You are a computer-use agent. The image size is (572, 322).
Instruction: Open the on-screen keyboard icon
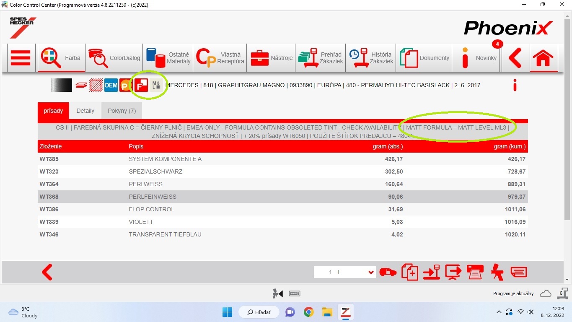[295, 294]
